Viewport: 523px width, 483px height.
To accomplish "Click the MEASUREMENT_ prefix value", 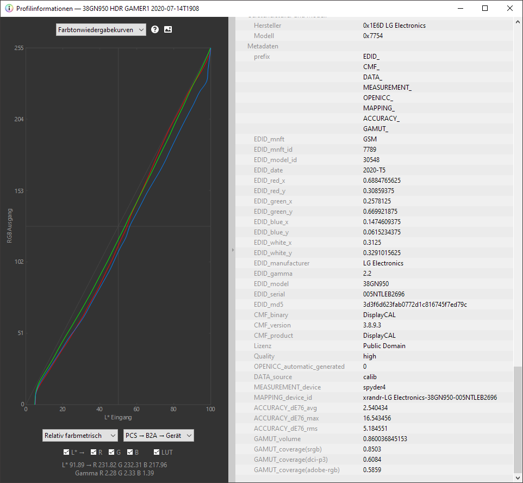I will (x=387, y=88).
